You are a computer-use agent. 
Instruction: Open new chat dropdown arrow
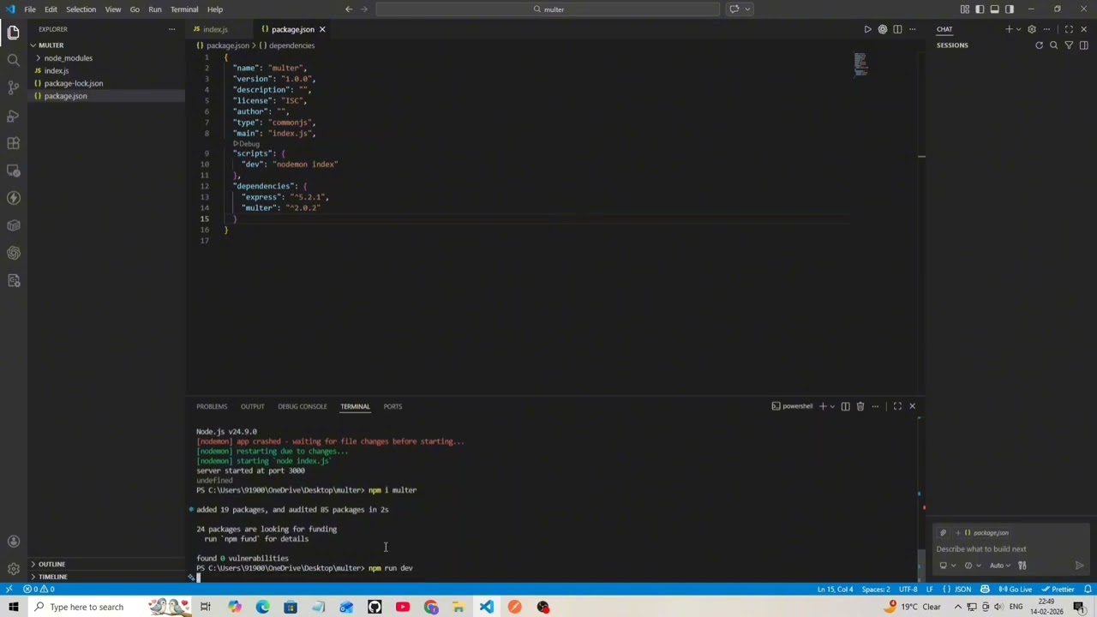(1018, 29)
